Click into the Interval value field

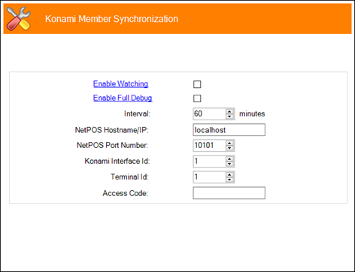[x=210, y=113]
